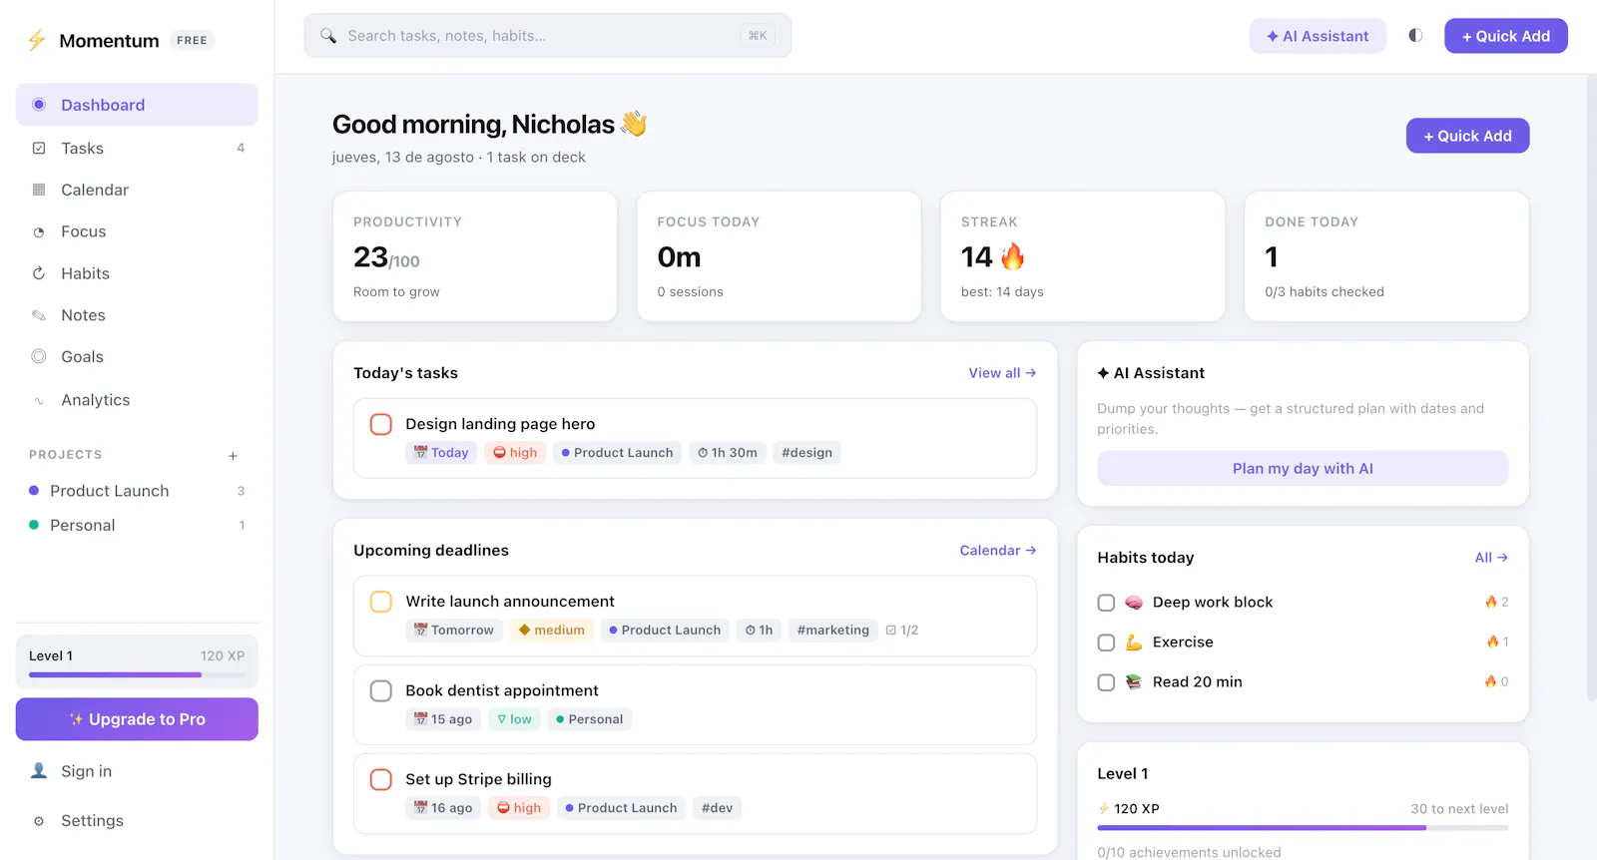The width and height of the screenshot is (1597, 860).
Task: Open the AI Assistant from top bar
Action: 1318,36
